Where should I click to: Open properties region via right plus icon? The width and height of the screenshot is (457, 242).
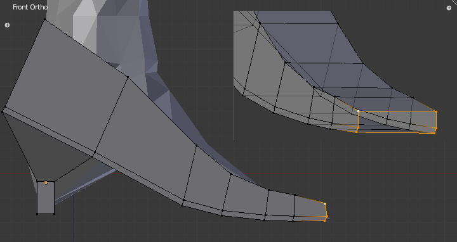(449, 8)
